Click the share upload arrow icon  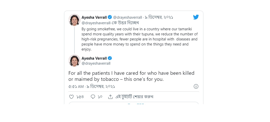110,97
